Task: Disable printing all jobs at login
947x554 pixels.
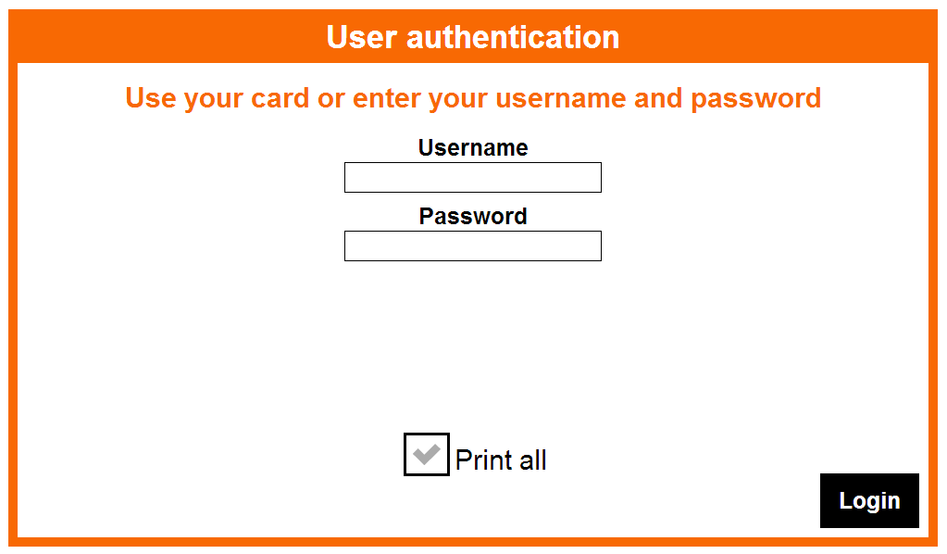Action: pyautogui.click(x=427, y=454)
